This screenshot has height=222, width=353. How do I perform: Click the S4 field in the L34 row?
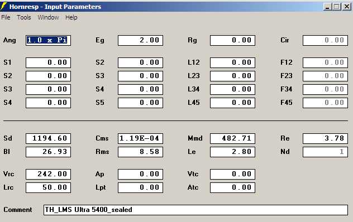pyautogui.click(x=140, y=89)
